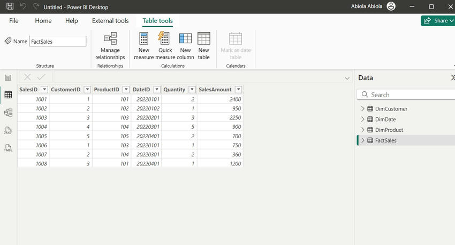Click the table Name input field
The width and height of the screenshot is (455, 245).
[58, 41]
